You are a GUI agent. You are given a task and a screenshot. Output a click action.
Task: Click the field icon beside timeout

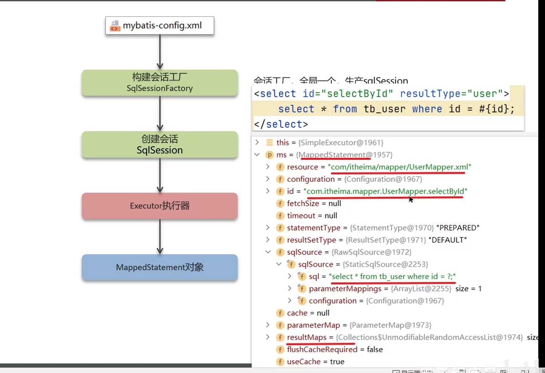coord(280,216)
